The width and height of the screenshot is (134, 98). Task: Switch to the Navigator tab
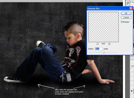133,2
